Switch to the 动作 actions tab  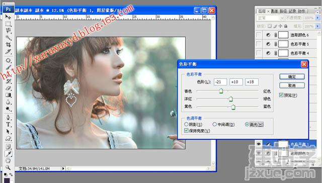click(301, 11)
